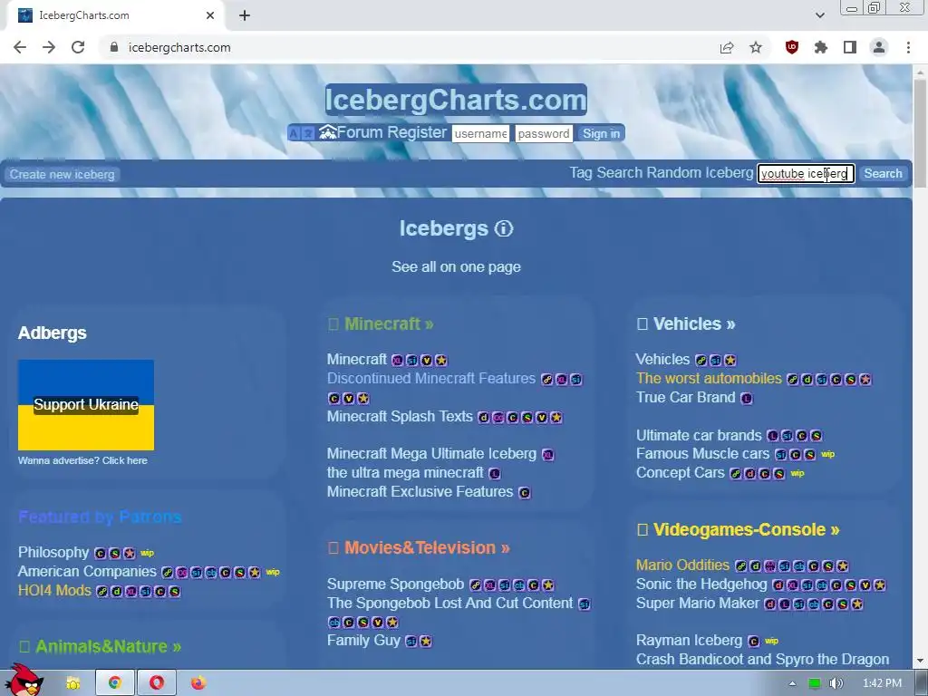Open the Philosophy iceberg
This screenshot has height=696, width=928.
pyautogui.click(x=53, y=552)
